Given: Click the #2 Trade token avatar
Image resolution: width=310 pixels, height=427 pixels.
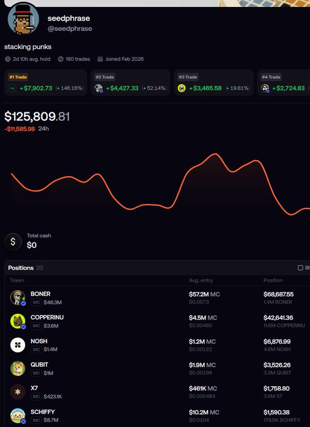Looking at the screenshot, I should pos(99,89).
